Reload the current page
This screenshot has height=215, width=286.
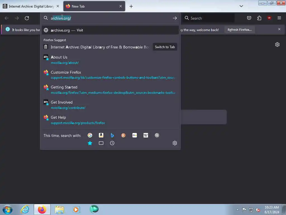[x=27, y=18]
